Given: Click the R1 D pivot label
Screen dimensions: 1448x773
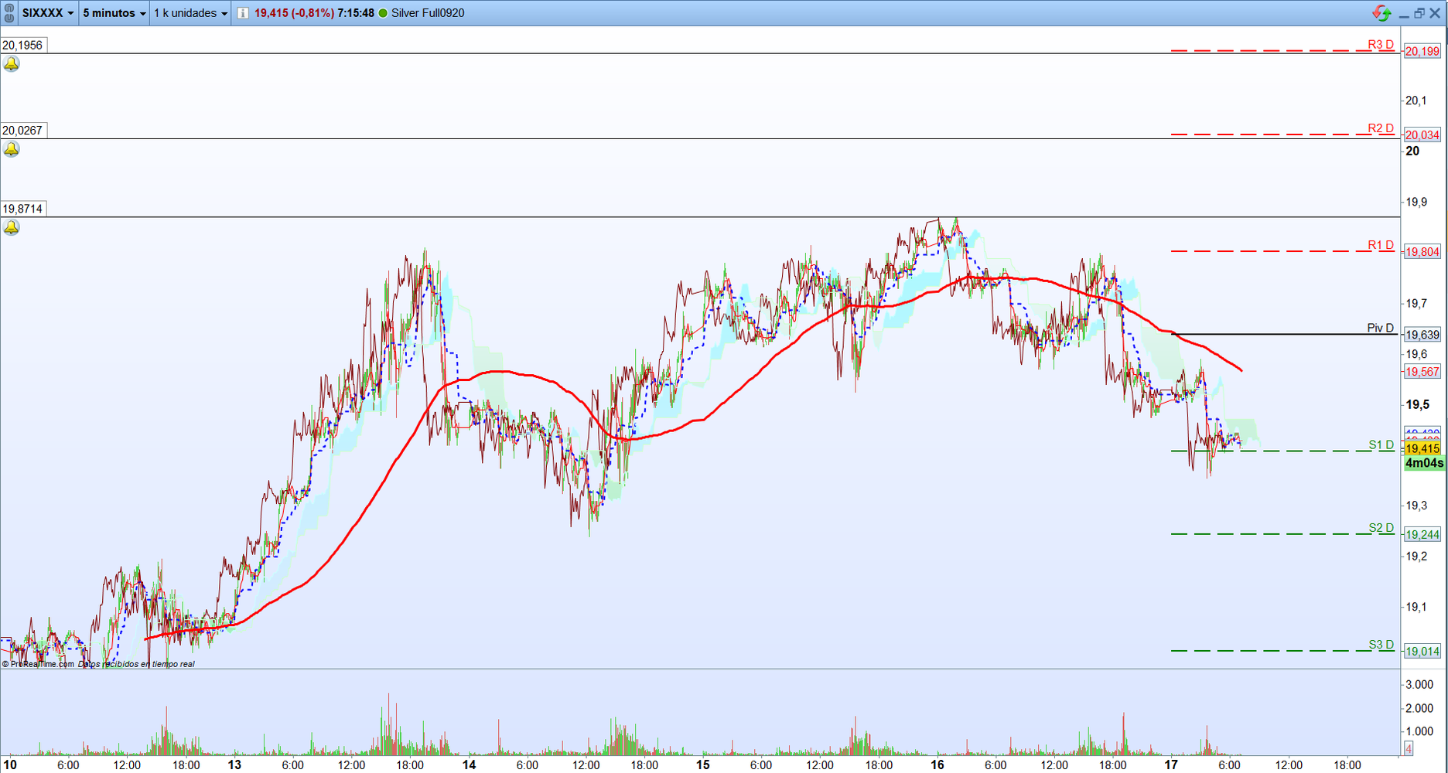Looking at the screenshot, I should [1380, 245].
